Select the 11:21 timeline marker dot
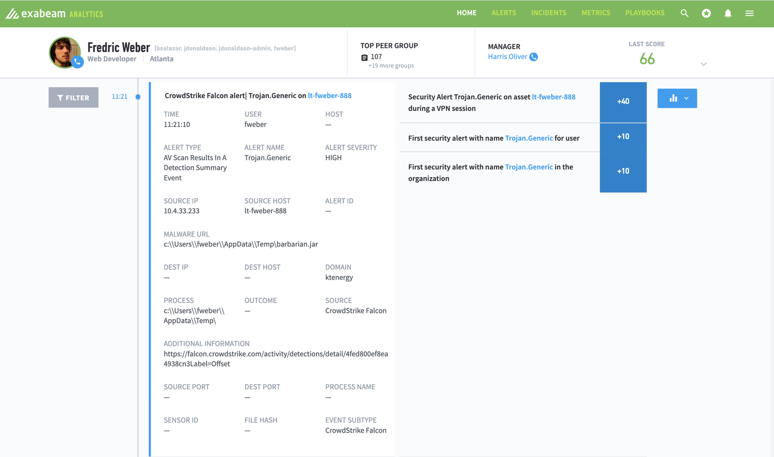This screenshot has height=457, width=774. [x=138, y=97]
